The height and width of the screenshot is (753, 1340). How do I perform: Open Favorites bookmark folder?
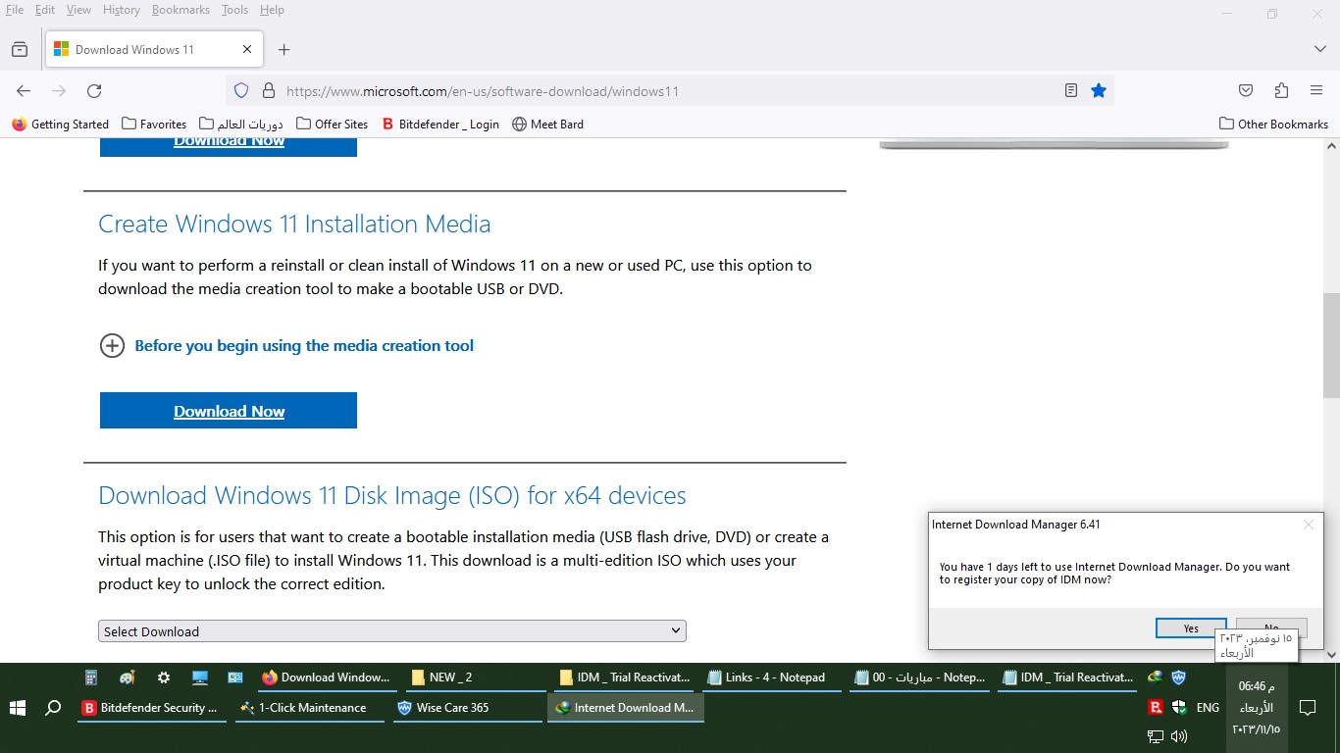154,125
